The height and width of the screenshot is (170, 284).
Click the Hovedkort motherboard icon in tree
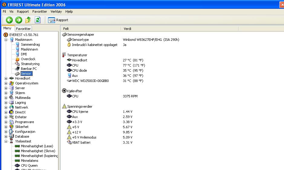(x=11, y=78)
